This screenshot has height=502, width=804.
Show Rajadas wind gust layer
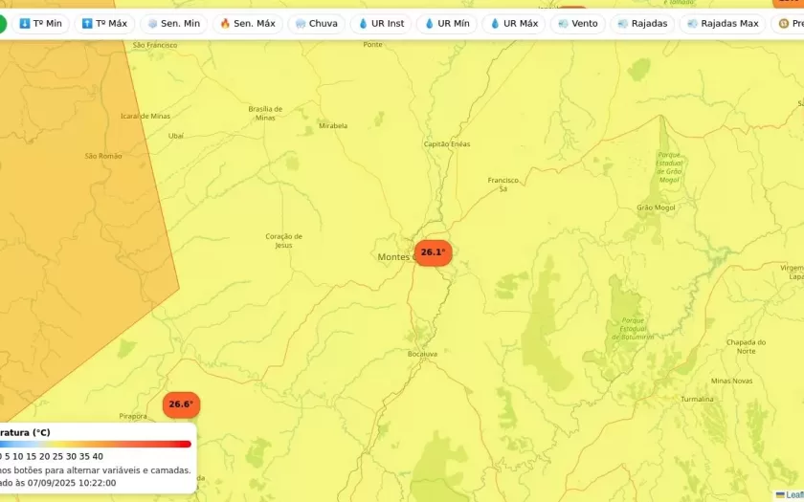coord(642,23)
